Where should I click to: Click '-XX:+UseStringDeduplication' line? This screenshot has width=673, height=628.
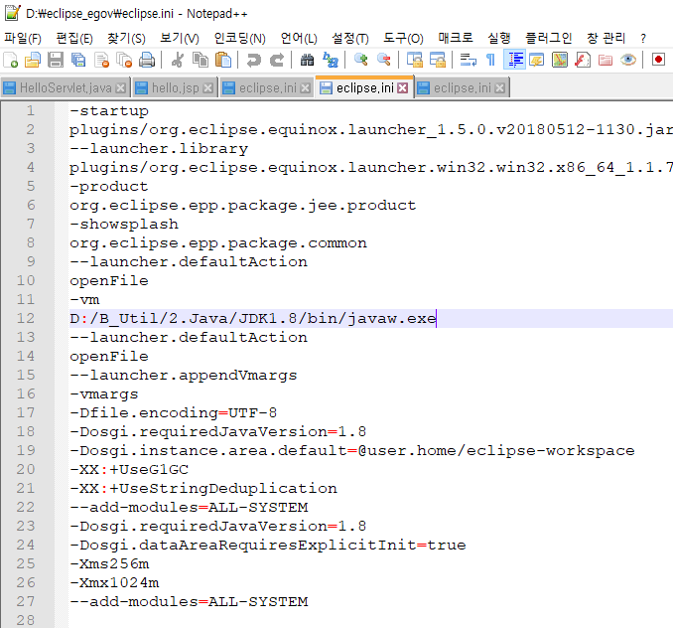click(x=203, y=489)
